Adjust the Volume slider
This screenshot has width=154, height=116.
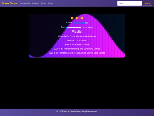click(x=80, y=23)
